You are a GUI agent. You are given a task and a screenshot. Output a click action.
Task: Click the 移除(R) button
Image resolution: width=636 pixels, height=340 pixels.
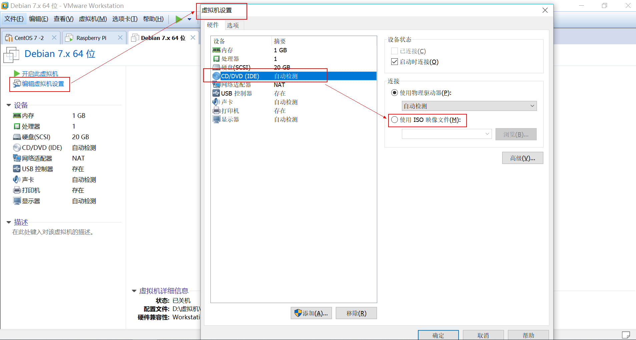click(356, 313)
